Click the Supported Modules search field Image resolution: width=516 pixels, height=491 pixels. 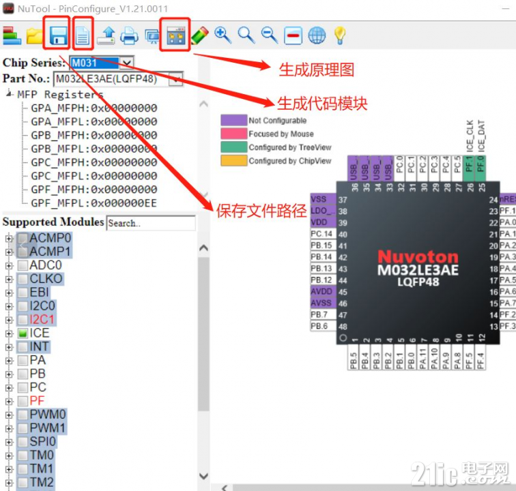coord(151,223)
